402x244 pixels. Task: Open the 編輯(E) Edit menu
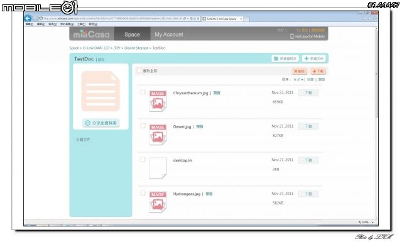point(41,24)
